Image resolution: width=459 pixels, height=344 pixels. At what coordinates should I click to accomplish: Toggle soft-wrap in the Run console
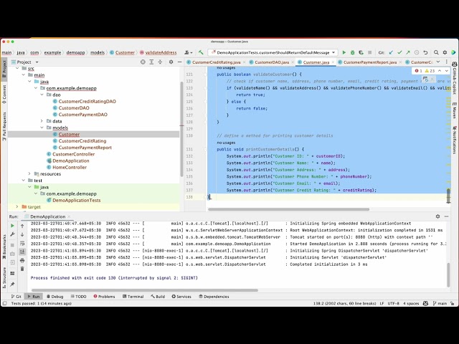22,243
